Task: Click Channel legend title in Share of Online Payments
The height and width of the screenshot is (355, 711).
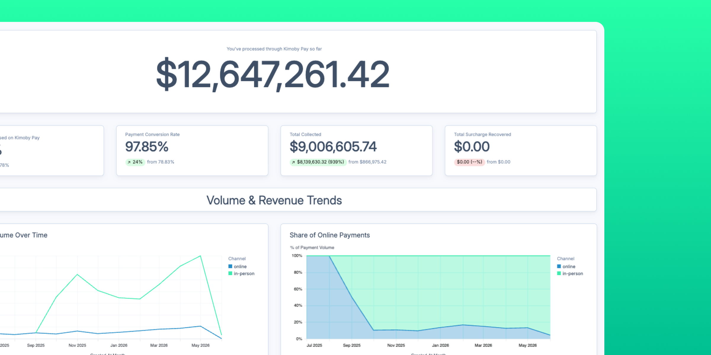Action: point(566,259)
